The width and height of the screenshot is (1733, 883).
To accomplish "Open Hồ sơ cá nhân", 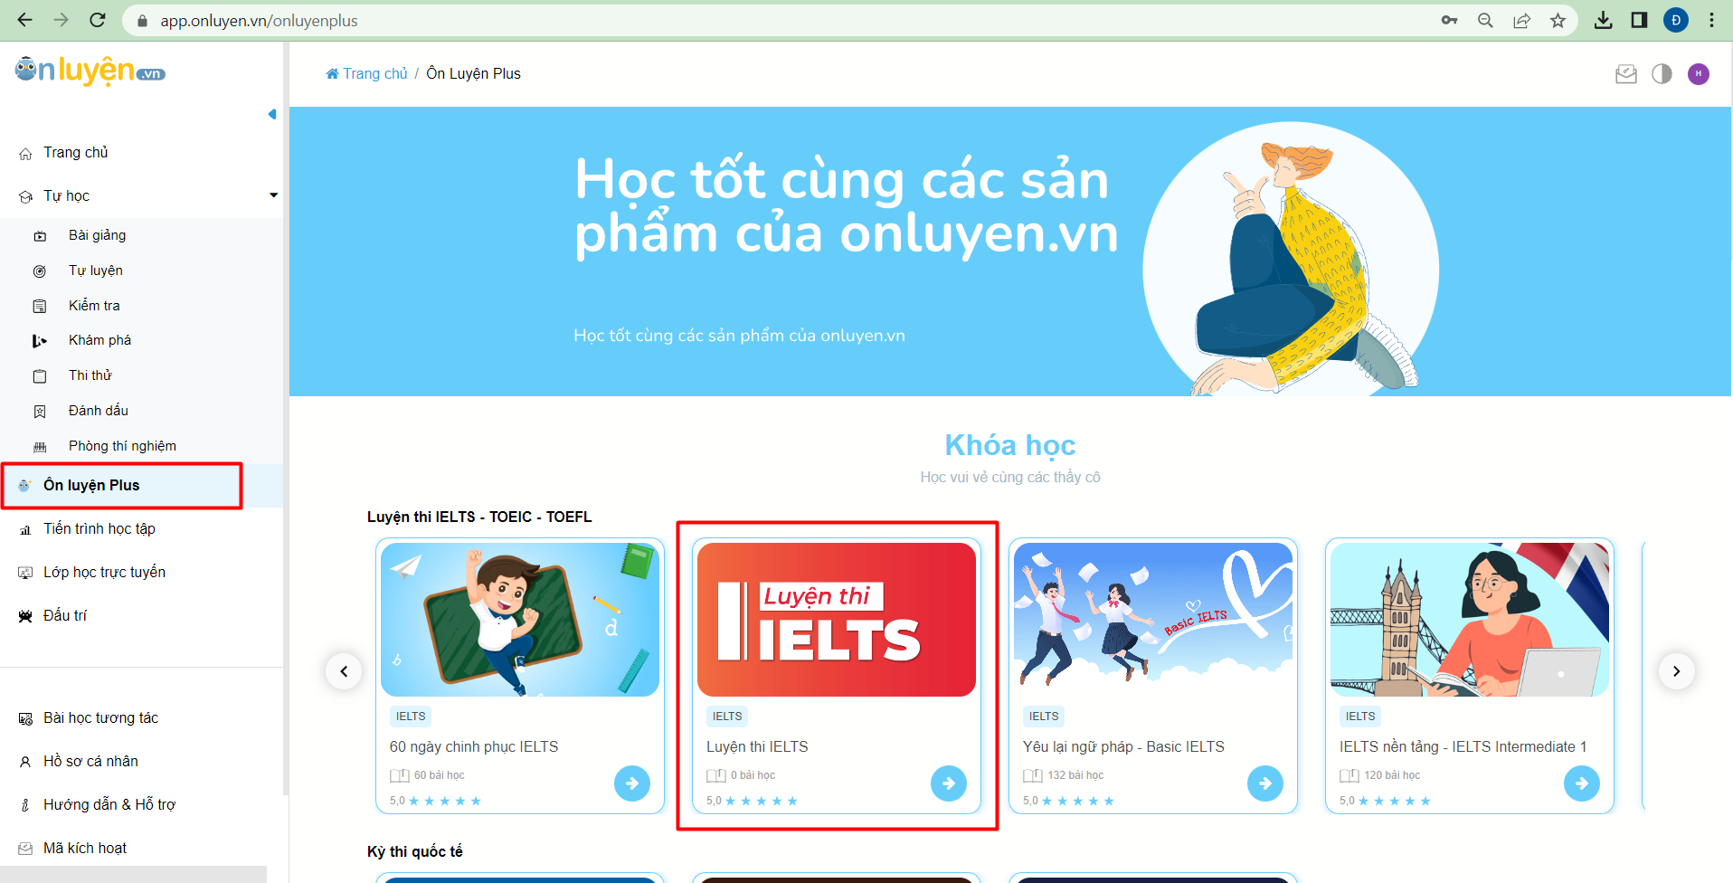I will tap(90, 762).
